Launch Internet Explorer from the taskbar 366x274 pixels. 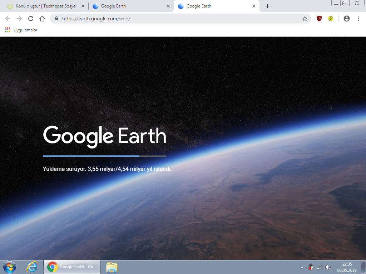point(32,267)
